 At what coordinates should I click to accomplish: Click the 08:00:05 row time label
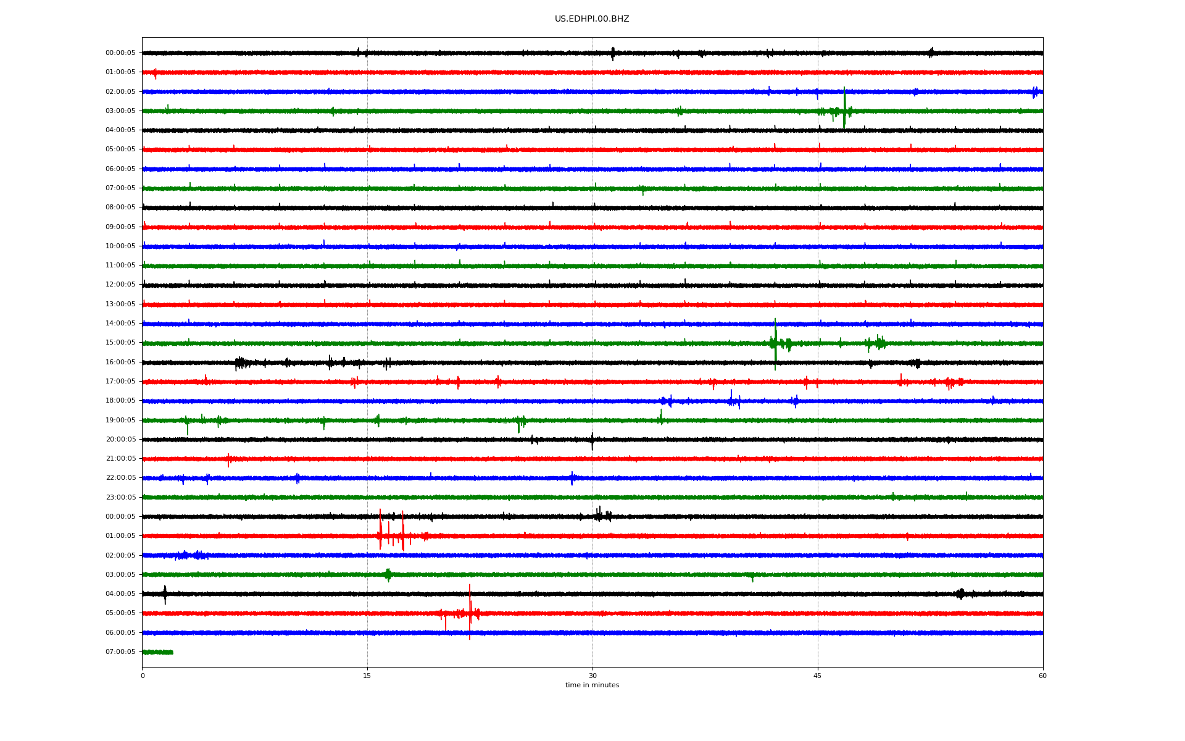[120, 207]
